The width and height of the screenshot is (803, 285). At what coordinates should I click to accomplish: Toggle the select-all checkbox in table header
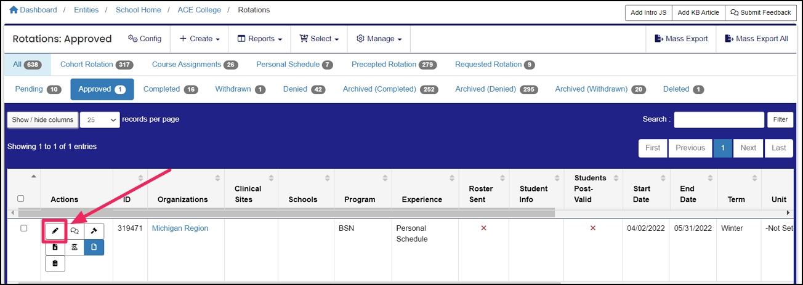[21, 198]
